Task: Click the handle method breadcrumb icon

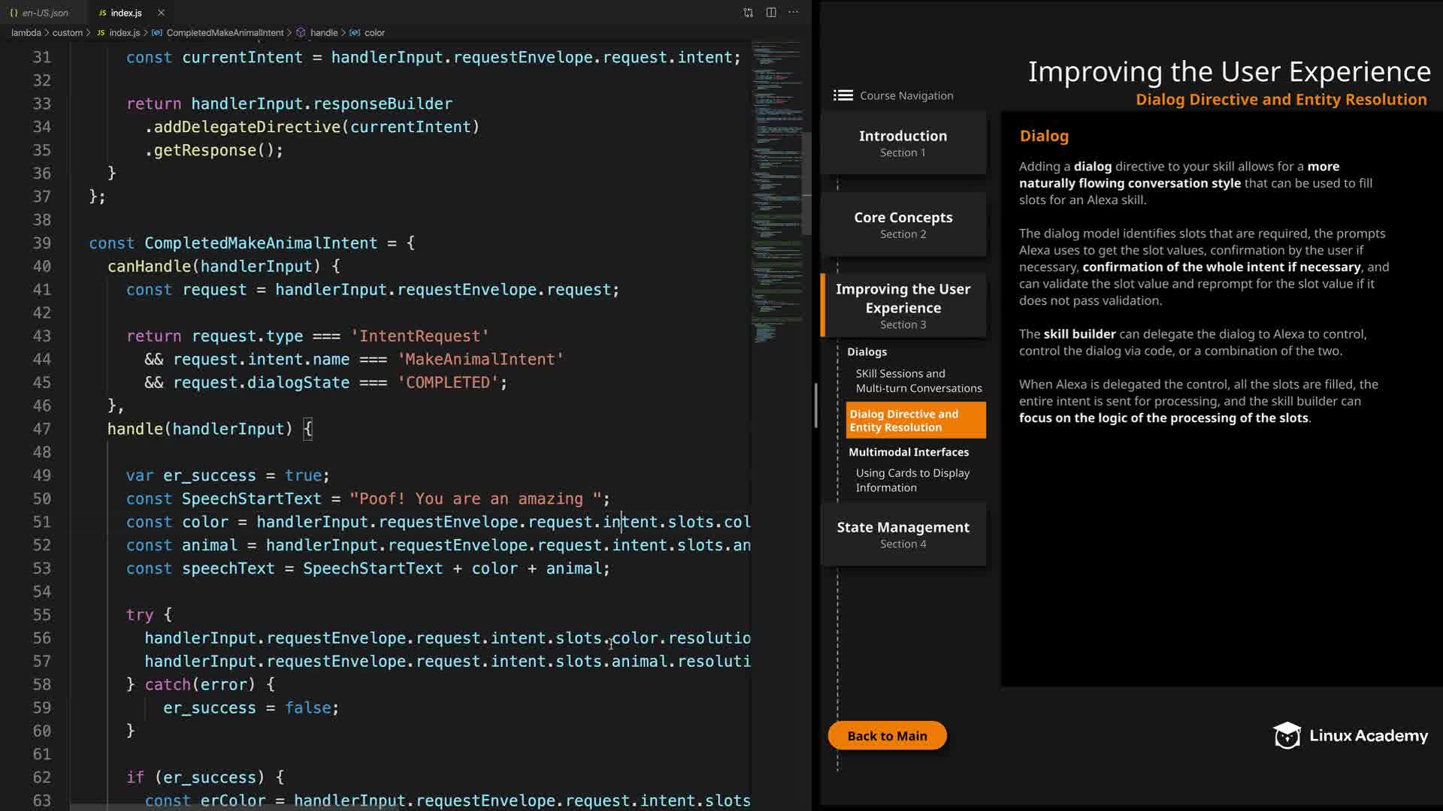Action: (301, 33)
